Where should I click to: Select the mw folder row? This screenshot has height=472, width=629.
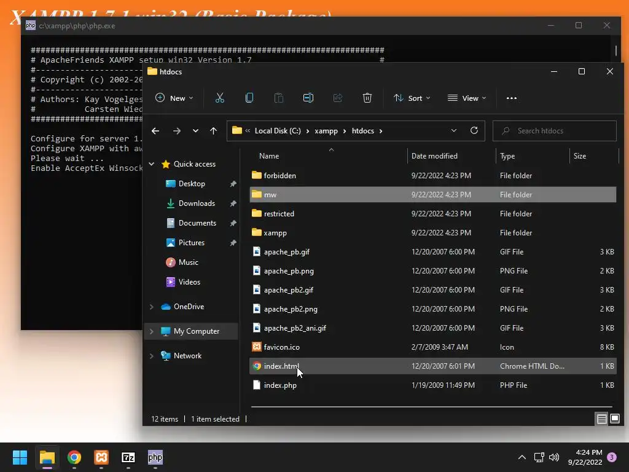[432, 195]
